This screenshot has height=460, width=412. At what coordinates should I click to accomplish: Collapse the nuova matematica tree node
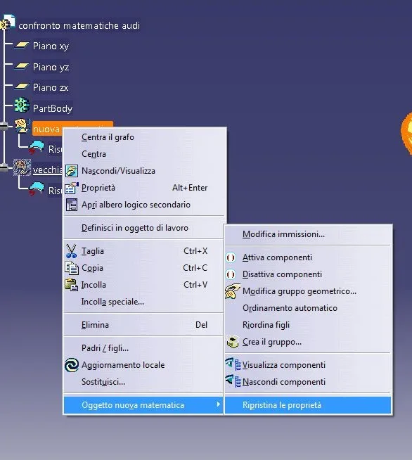[x=4, y=126]
